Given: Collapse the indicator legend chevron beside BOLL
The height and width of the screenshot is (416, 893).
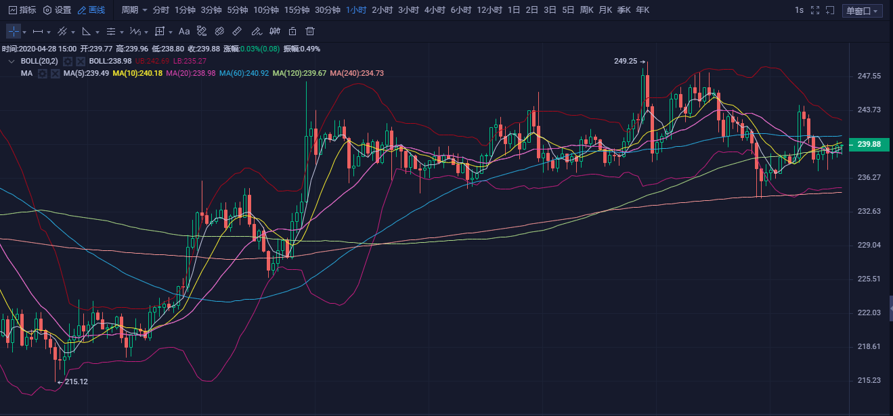Looking at the screenshot, I should (x=12, y=61).
